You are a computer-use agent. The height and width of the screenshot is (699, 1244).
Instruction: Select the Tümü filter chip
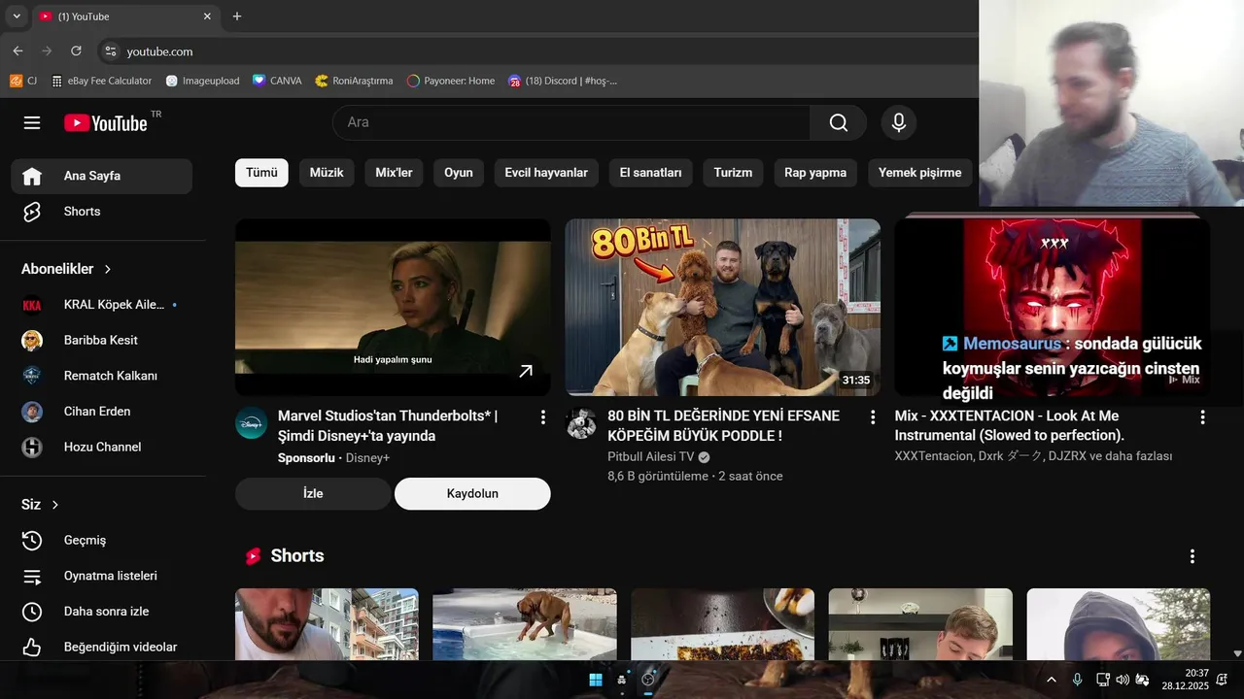tap(261, 173)
